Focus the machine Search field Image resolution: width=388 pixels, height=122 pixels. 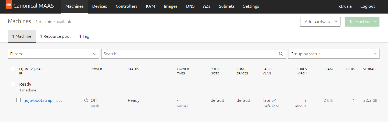click(x=190, y=54)
